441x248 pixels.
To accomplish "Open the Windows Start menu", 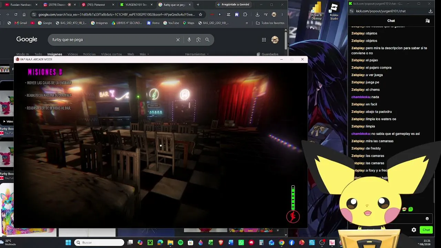I will [68, 242].
